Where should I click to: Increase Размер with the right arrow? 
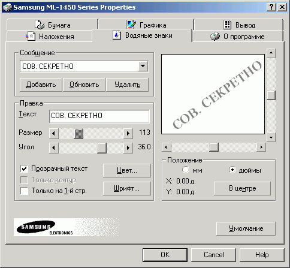tap(128, 133)
